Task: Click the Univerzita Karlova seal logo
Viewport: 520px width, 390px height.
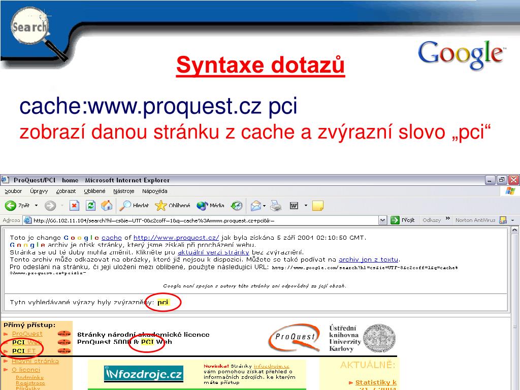Action: (x=379, y=338)
